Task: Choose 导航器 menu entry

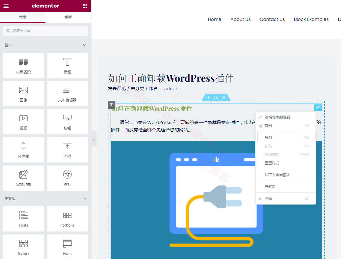Action: [x=286, y=187]
